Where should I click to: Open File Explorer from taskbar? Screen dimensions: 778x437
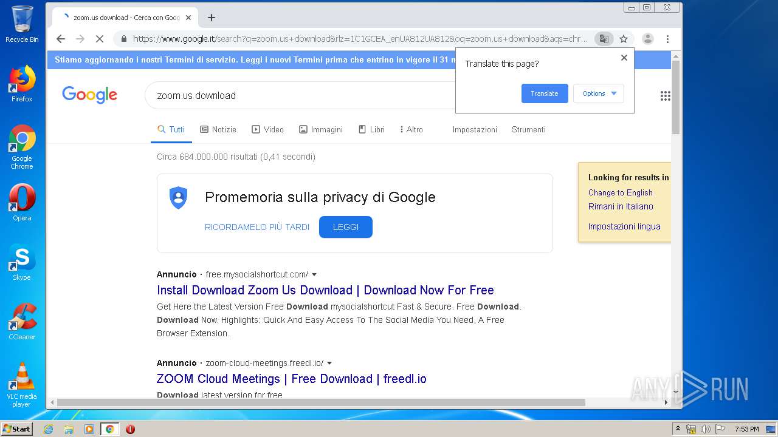[69, 429]
